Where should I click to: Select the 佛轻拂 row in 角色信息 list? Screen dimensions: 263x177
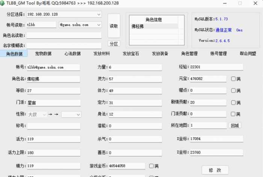coord(154,26)
